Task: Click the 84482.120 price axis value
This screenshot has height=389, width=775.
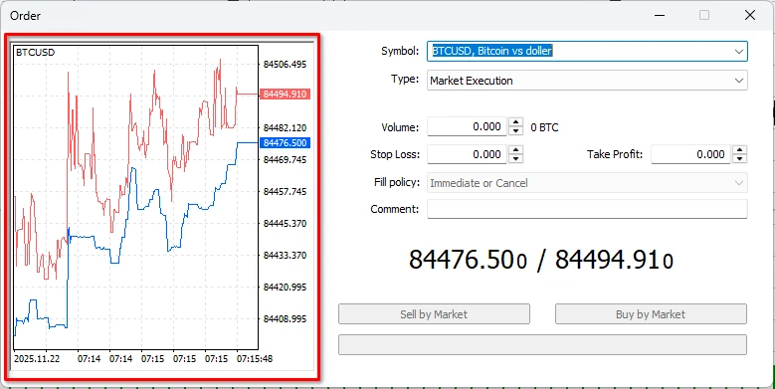Action: 285,128
